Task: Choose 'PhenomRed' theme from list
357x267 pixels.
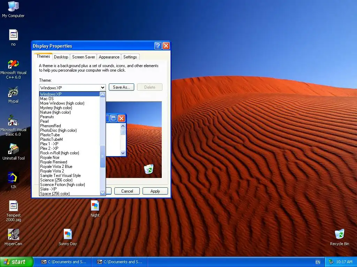Action: point(70,126)
